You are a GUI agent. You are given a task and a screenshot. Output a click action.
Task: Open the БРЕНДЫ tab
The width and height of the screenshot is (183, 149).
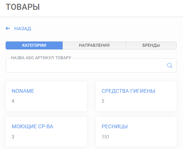pos(151,45)
